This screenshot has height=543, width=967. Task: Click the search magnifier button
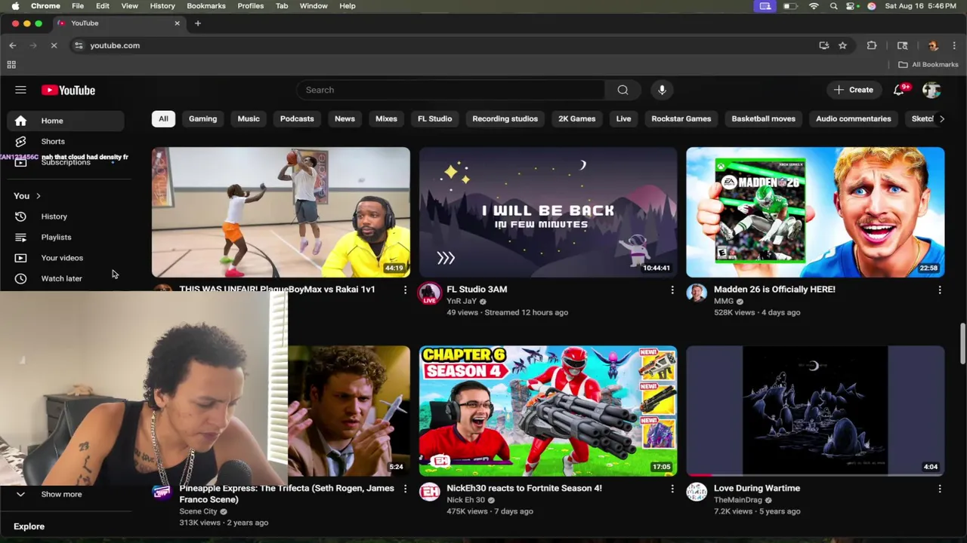click(x=623, y=90)
